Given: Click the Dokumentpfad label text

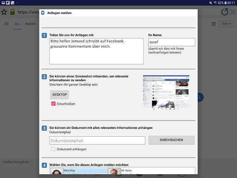Looking at the screenshot, I should pyautogui.click(x=60, y=132).
